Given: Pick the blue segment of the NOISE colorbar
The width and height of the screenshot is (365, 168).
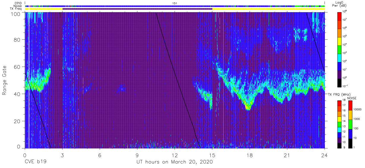Looking at the screenshot, I should point(350,134).
